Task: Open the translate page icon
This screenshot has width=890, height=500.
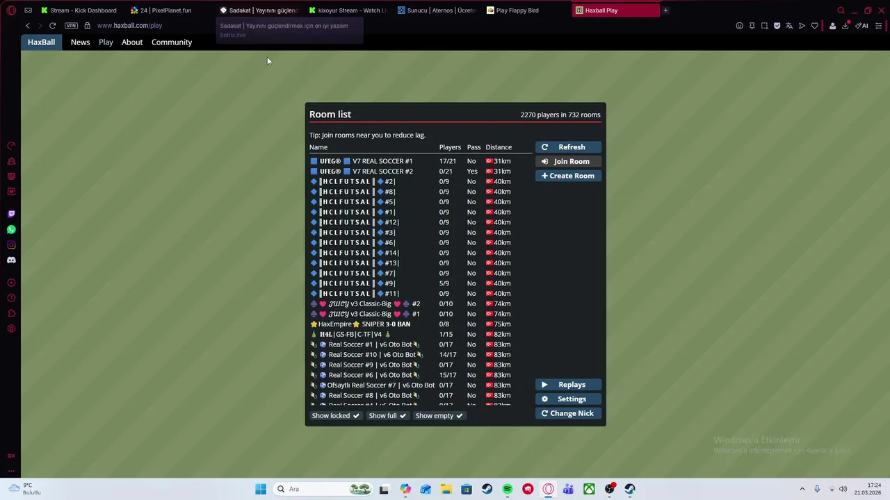Action: coord(789,26)
